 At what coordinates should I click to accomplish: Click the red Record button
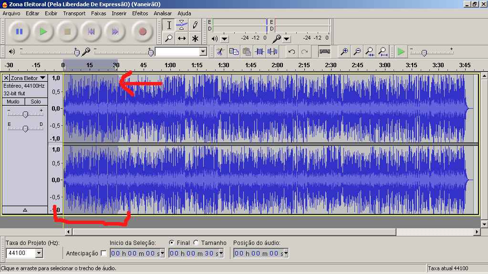tap(143, 31)
